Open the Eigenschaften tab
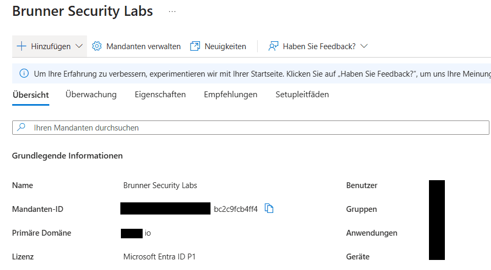 160,95
